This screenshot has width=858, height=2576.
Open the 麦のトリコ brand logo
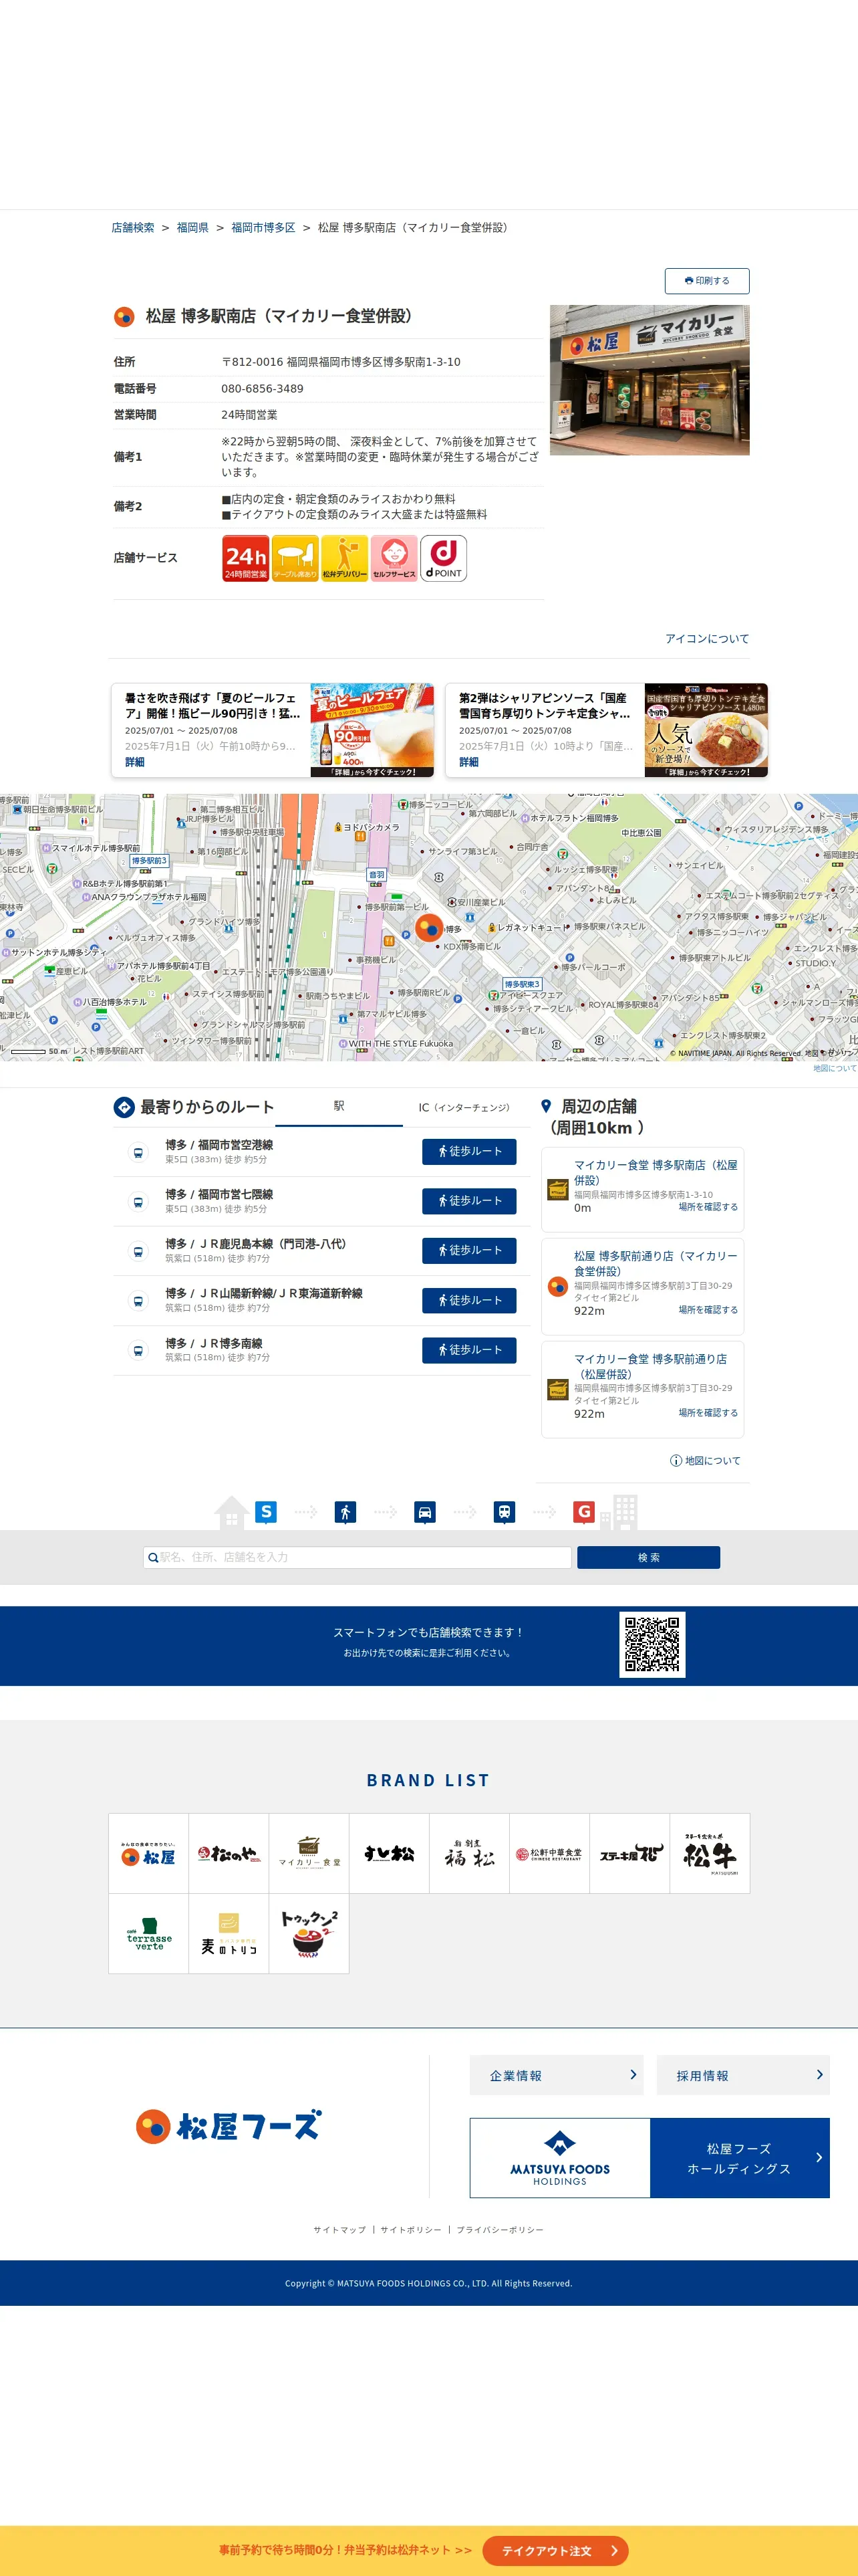click(229, 1933)
